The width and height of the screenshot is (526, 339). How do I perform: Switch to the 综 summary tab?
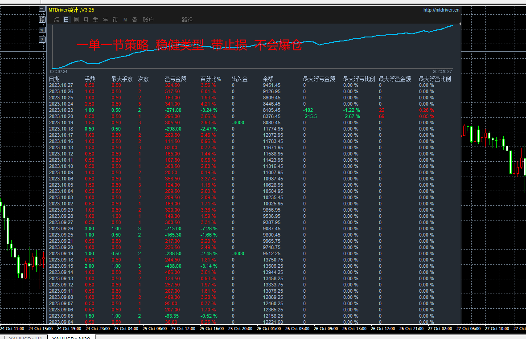click(x=56, y=20)
